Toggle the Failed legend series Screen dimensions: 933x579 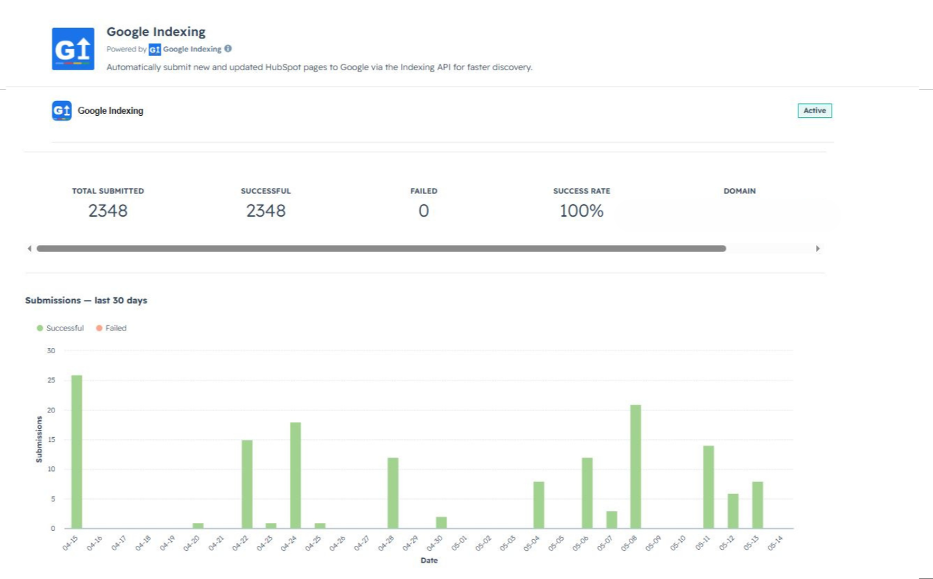[x=111, y=329]
